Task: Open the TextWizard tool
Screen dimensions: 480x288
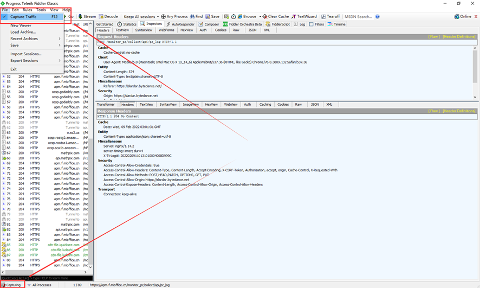Action: (304, 17)
